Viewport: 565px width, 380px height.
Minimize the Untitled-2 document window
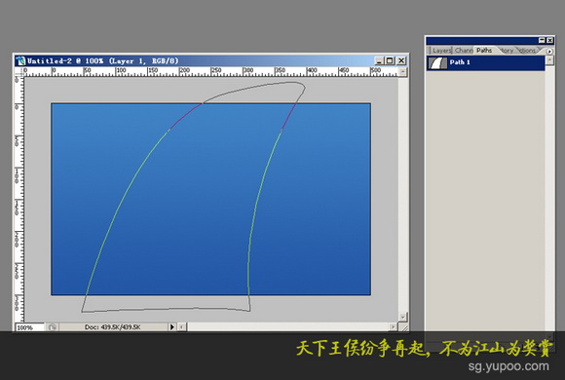(379, 60)
